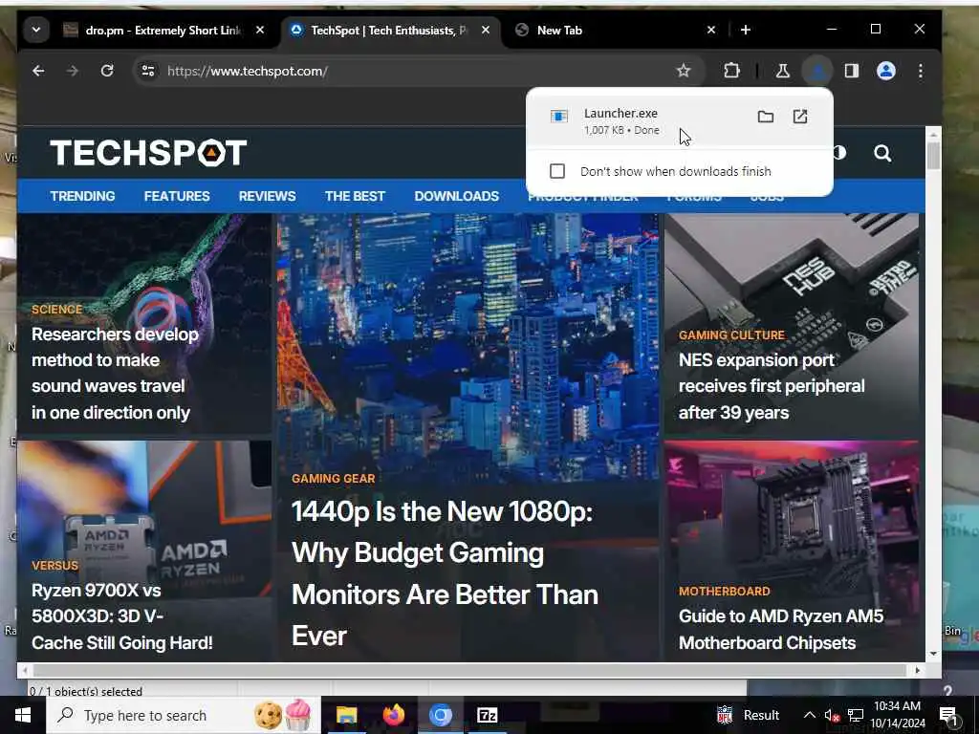
Task: Open the notification center icon
Action: 948,716
